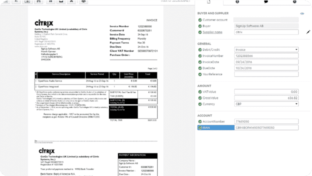Click the green check next to InvoiceNumber
This screenshot has width=312, height=176.
pos(200,56)
